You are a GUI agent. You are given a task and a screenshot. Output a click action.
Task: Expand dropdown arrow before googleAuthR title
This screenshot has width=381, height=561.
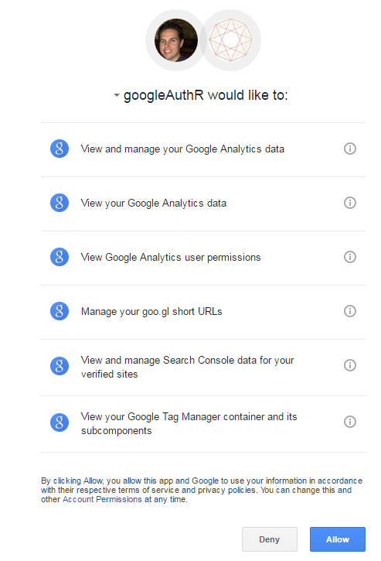coord(117,95)
